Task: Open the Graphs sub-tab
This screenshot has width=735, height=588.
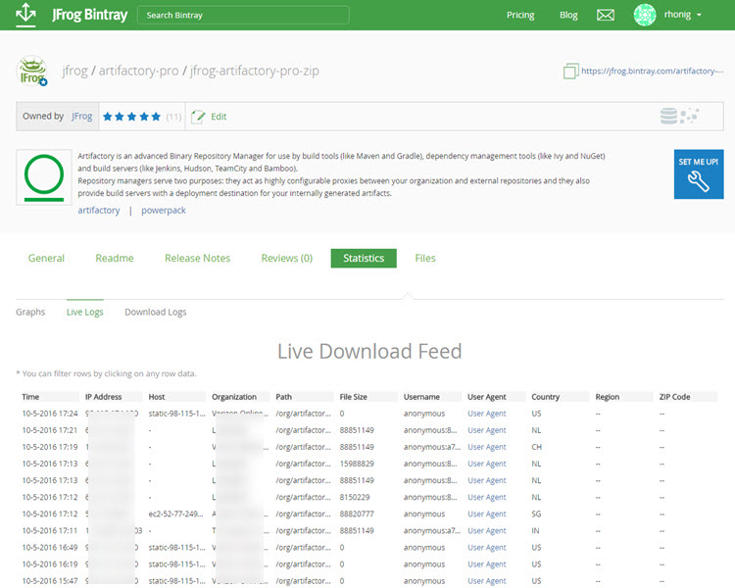Action: (x=30, y=313)
